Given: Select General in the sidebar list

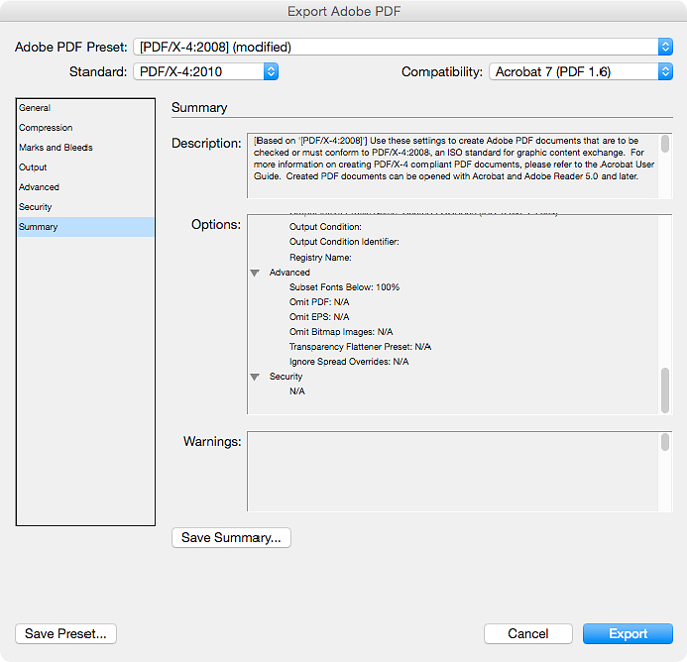Looking at the screenshot, I should [85, 108].
